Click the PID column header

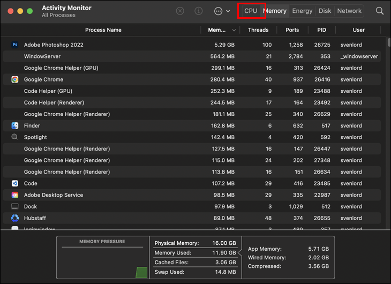pyautogui.click(x=321, y=30)
